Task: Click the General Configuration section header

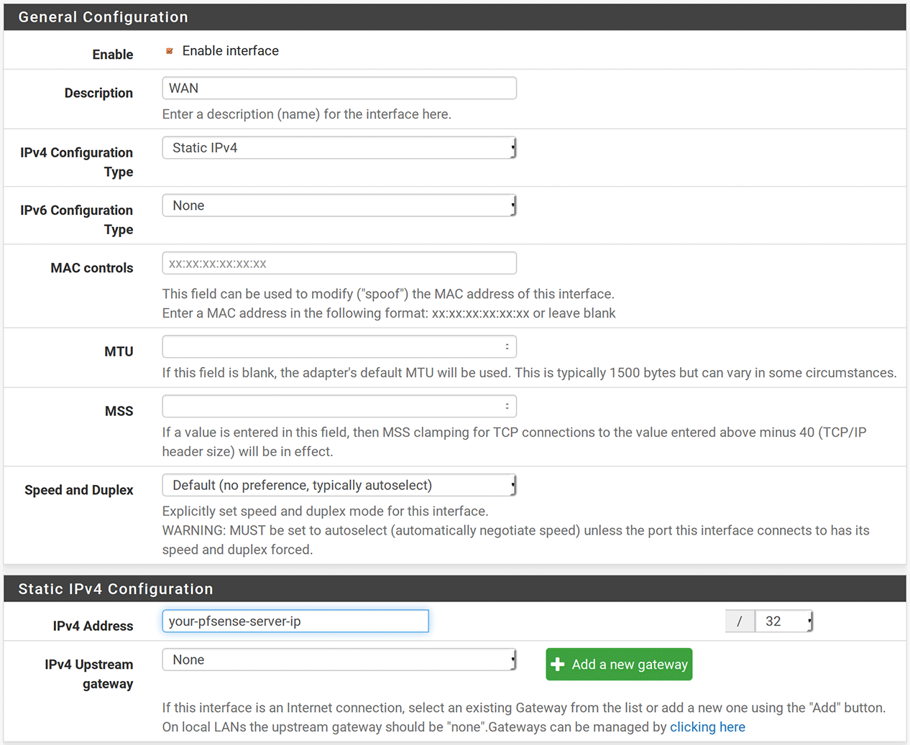Action: coord(103,17)
